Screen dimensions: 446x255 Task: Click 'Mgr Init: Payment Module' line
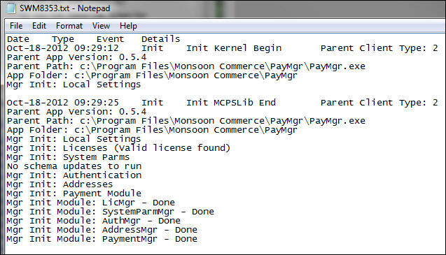point(74,194)
